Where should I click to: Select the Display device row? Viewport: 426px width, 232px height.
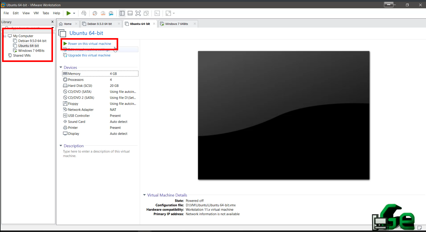[100, 134]
